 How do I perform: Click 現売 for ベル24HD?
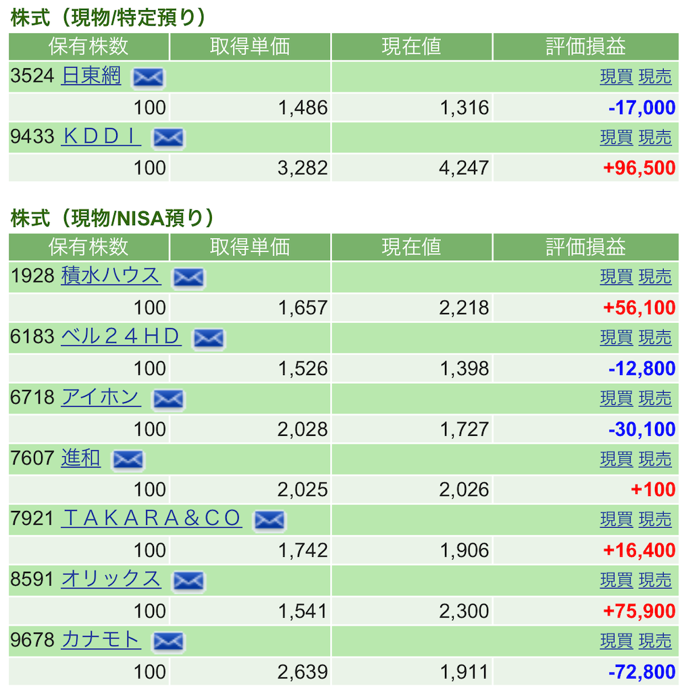coord(656,338)
